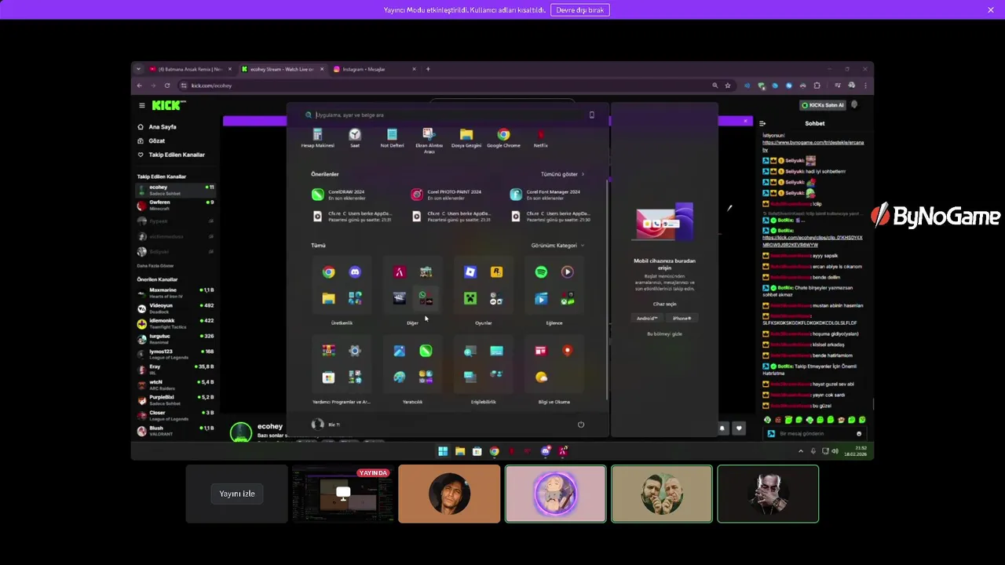Open the kick.com clips link in chat
The image size is (1005, 565).
point(813,241)
